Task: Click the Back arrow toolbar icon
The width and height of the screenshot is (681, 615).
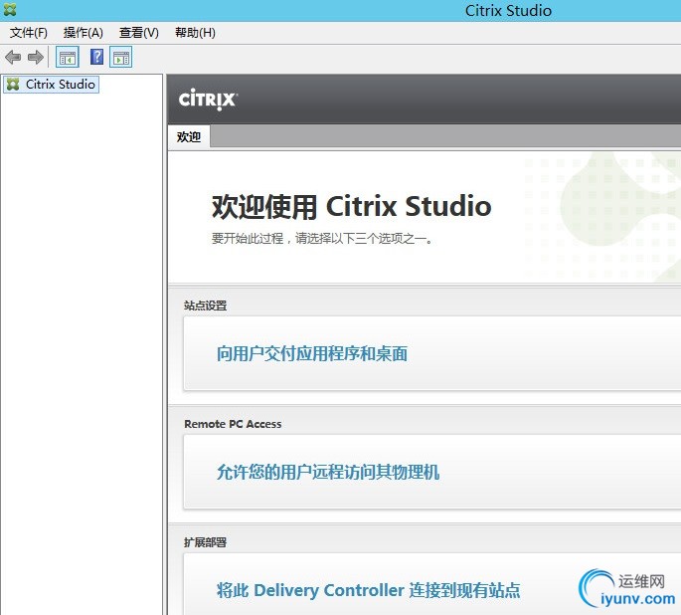Action: (x=13, y=57)
